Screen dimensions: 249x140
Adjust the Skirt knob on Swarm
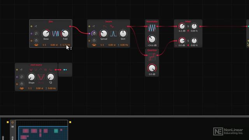123,33
